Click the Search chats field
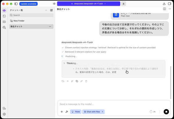The width and height of the screenshot is (174, 119). (x=31, y=15)
